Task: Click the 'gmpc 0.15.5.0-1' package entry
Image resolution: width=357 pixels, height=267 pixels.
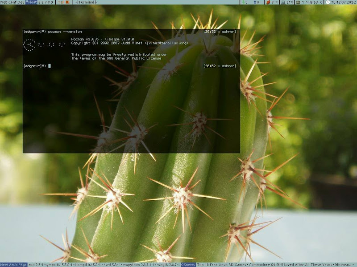Action: pos(59,265)
